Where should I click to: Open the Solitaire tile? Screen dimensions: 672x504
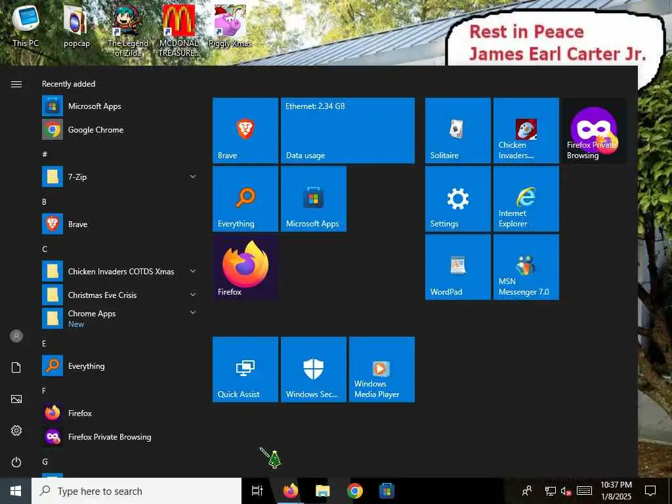click(457, 131)
